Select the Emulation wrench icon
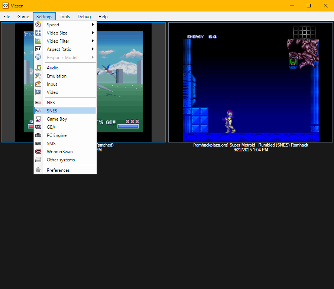 click(38, 76)
